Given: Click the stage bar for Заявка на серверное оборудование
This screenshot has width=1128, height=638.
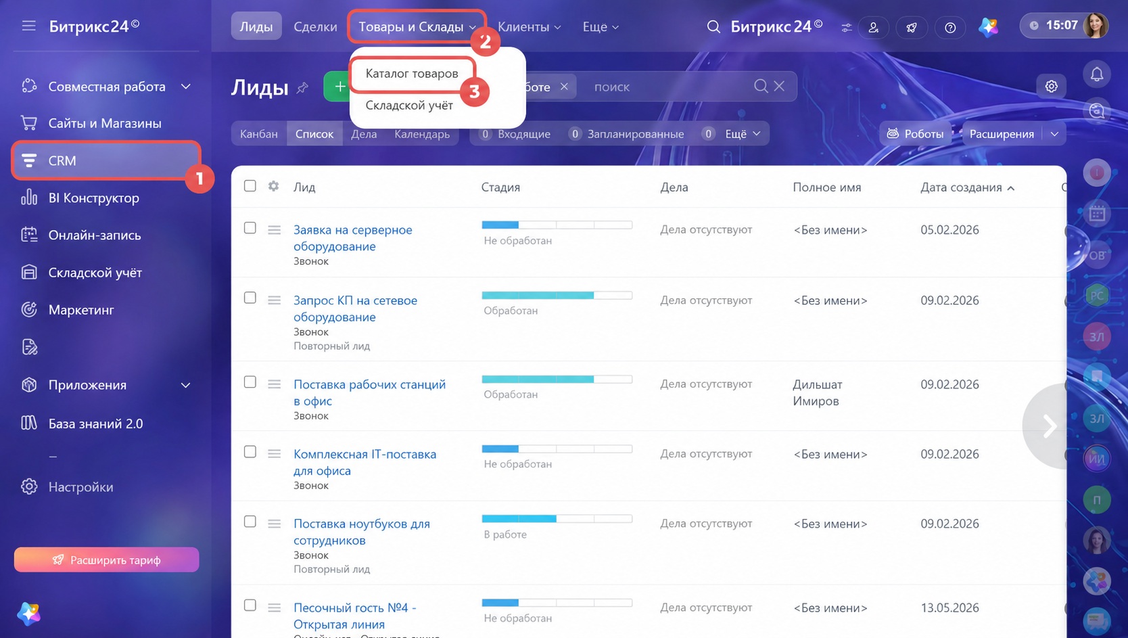Looking at the screenshot, I should pos(557,225).
